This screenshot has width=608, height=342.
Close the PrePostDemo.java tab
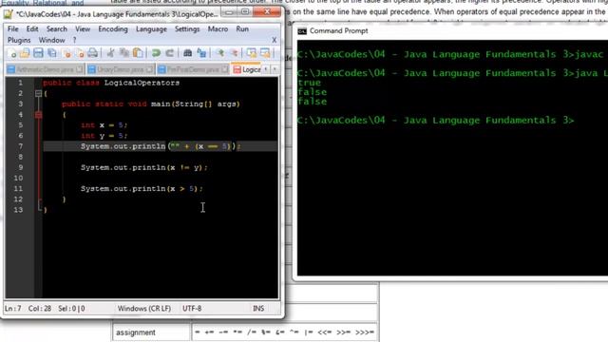225,69
